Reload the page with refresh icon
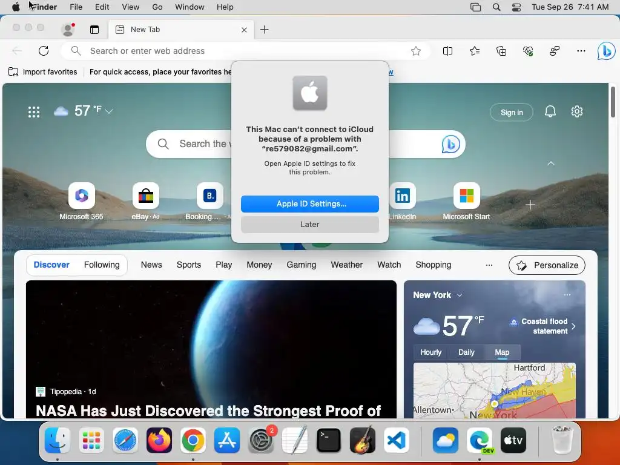Image resolution: width=620 pixels, height=465 pixels. tap(44, 51)
